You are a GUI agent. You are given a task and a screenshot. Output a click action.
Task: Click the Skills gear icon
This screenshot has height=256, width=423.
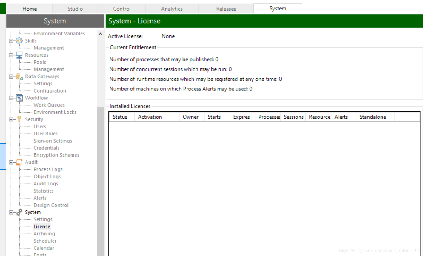point(19,41)
